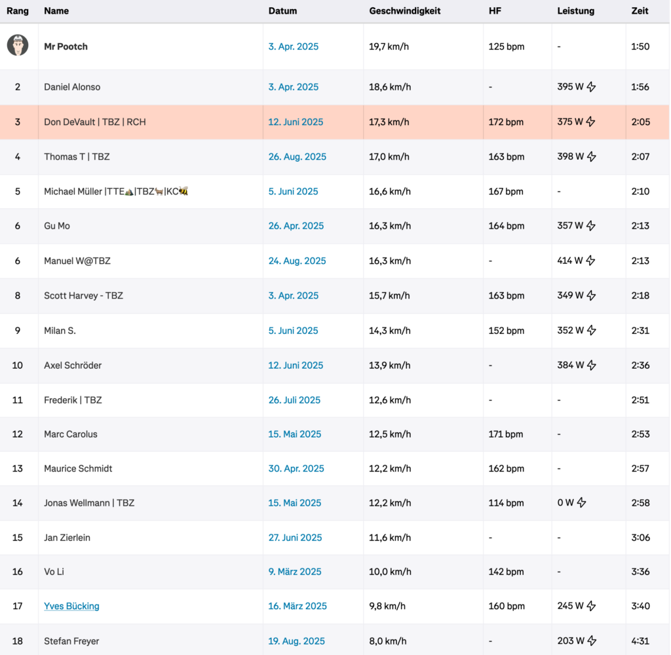Open Vo Li's 9. März 2025 activity
The image size is (671, 655).
[295, 572]
